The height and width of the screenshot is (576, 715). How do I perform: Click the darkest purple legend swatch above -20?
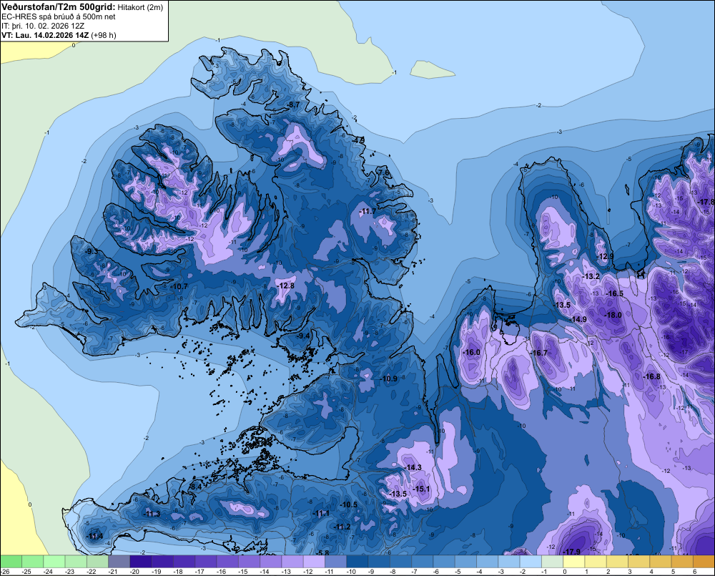pos(141,561)
